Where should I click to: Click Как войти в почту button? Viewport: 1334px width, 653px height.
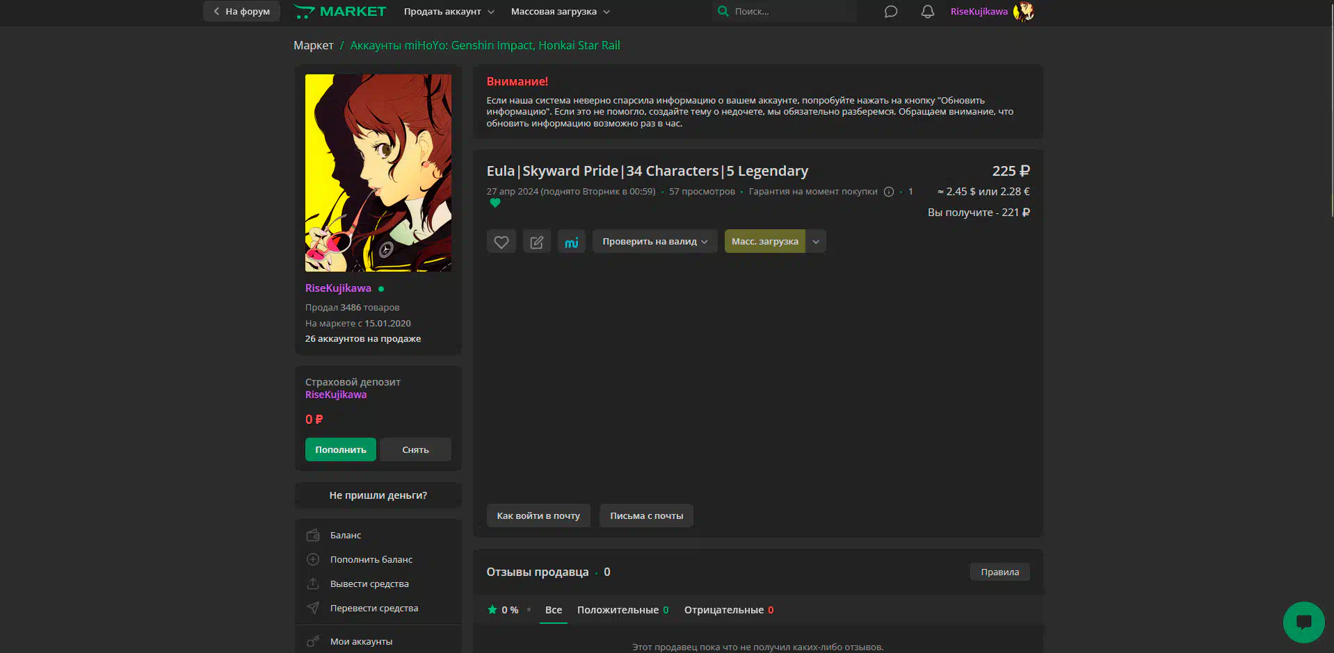[x=538, y=515]
